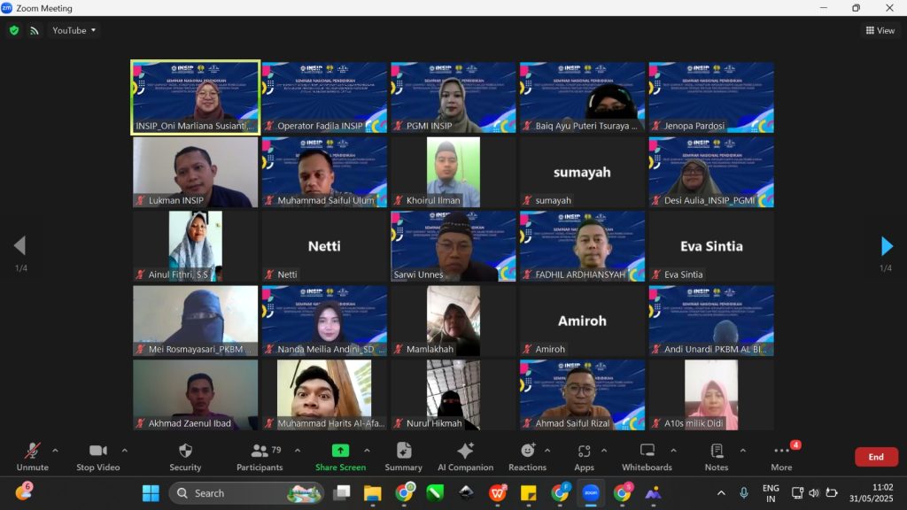Click the red End button
Image resolution: width=907 pixels, height=510 pixels.
(875, 457)
